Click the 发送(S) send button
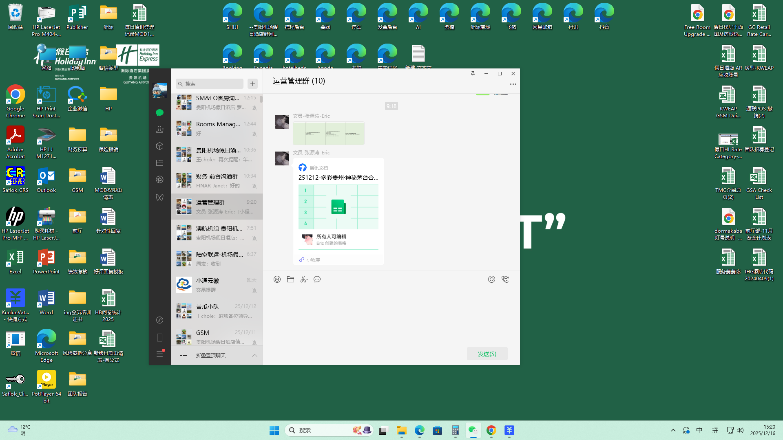The height and width of the screenshot is (440, 783). tap(487, 354)
